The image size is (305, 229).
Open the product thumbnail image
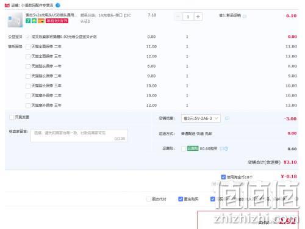(x=15, y=20)
